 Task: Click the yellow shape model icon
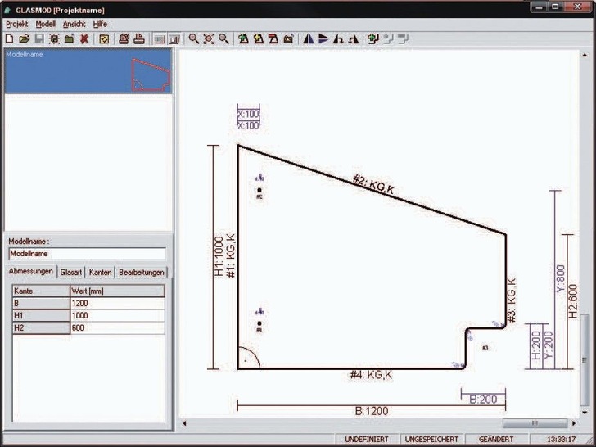259,38
